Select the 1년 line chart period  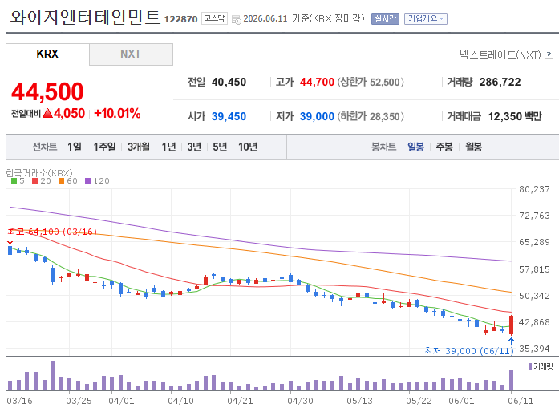[168, 147]
